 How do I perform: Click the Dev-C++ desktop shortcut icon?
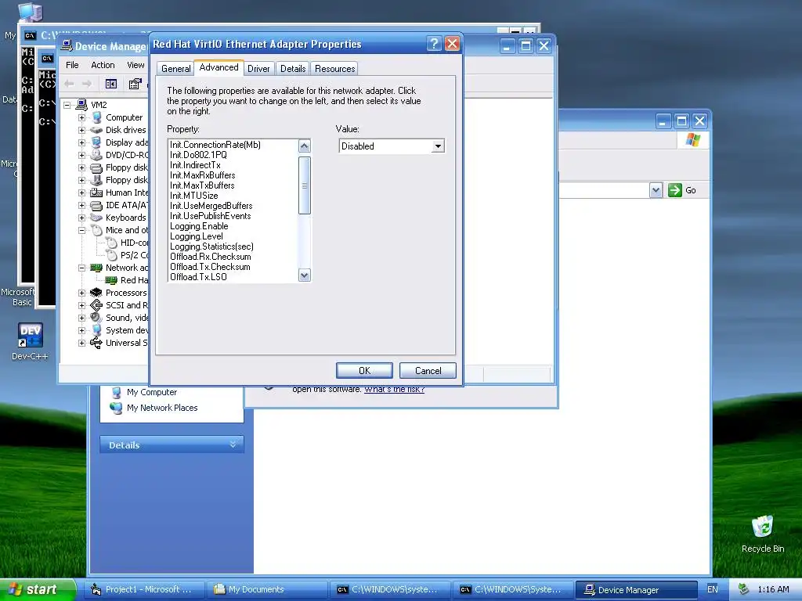click(31, 335)
